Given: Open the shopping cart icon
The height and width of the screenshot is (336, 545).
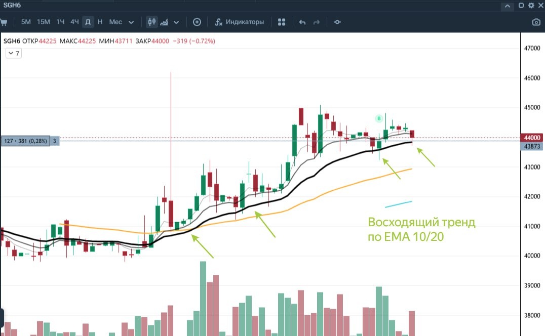Looking at the screenshot, I should coord(4,22).
